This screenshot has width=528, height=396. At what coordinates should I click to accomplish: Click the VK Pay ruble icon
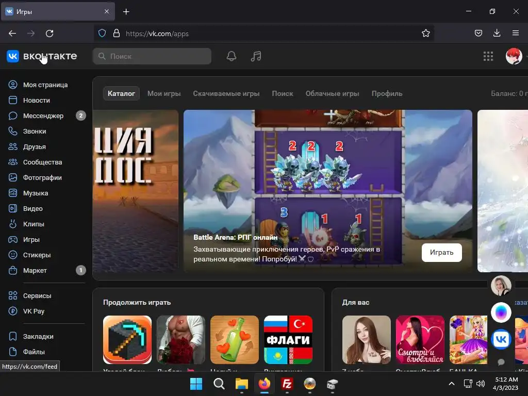13,311
